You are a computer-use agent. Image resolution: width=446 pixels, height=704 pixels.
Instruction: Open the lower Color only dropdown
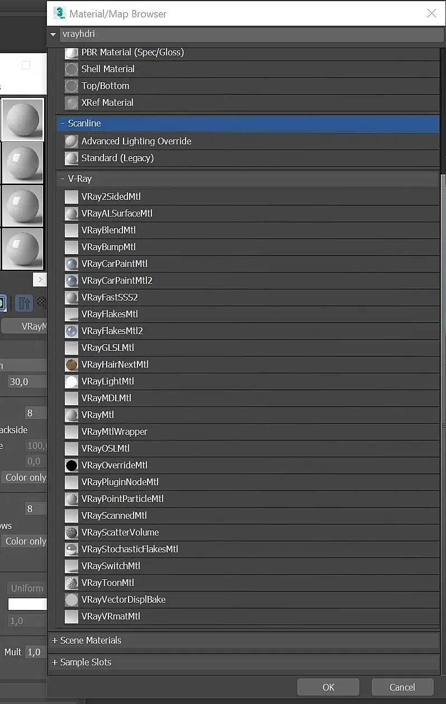[24, 541]
